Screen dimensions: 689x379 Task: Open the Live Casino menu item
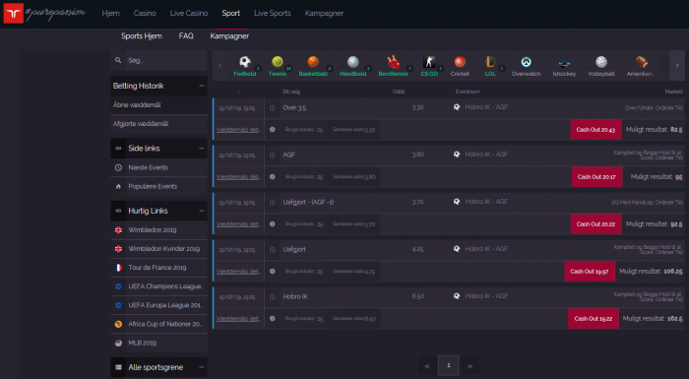tap(189, 13)
